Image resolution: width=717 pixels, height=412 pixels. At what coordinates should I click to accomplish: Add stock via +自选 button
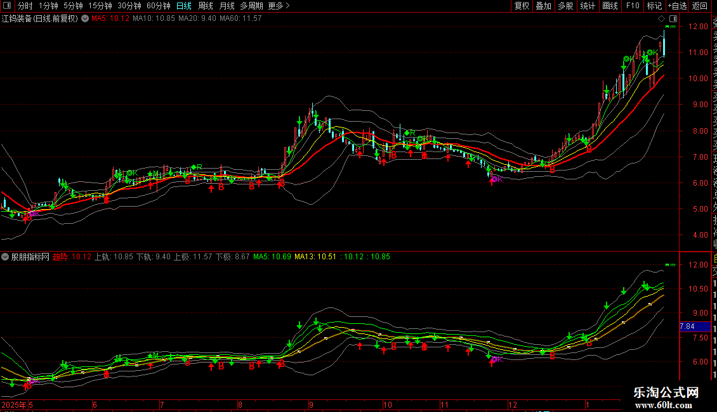(x=677, y=6)
